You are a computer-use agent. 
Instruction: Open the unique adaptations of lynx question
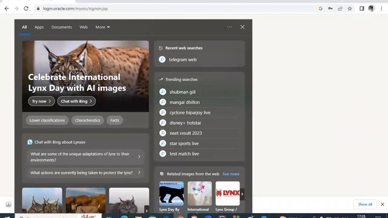(85, 157)
